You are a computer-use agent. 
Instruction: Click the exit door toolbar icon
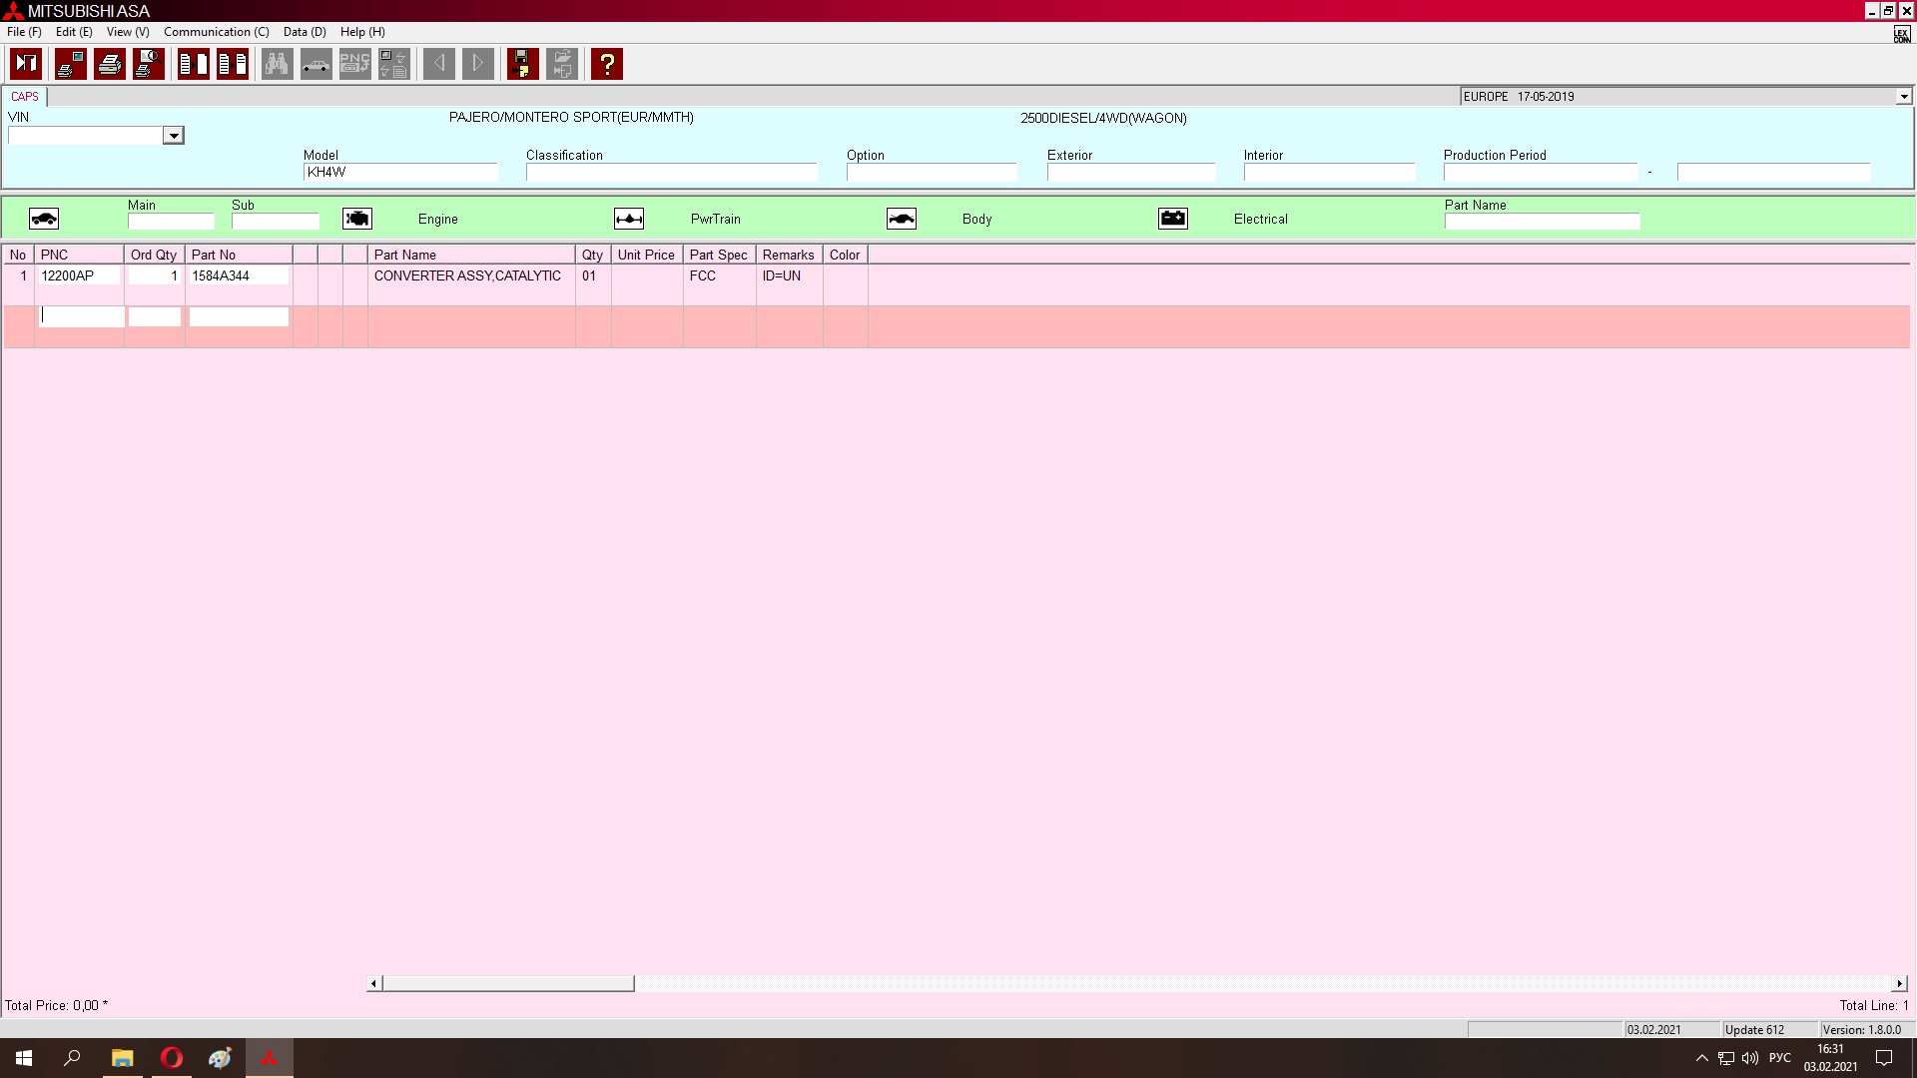pyautogui.click(x=26, y=65)
